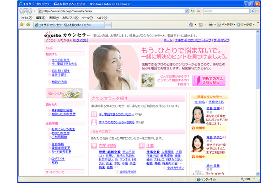Screen dimensions: 279x183
Task: Click the browser Forward arrow button
Action: 29,11
